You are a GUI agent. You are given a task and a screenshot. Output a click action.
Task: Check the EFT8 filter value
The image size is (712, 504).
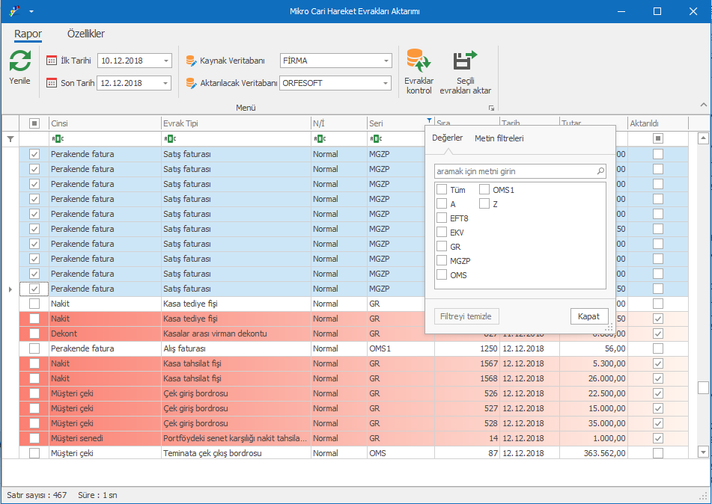click(442, 218)
